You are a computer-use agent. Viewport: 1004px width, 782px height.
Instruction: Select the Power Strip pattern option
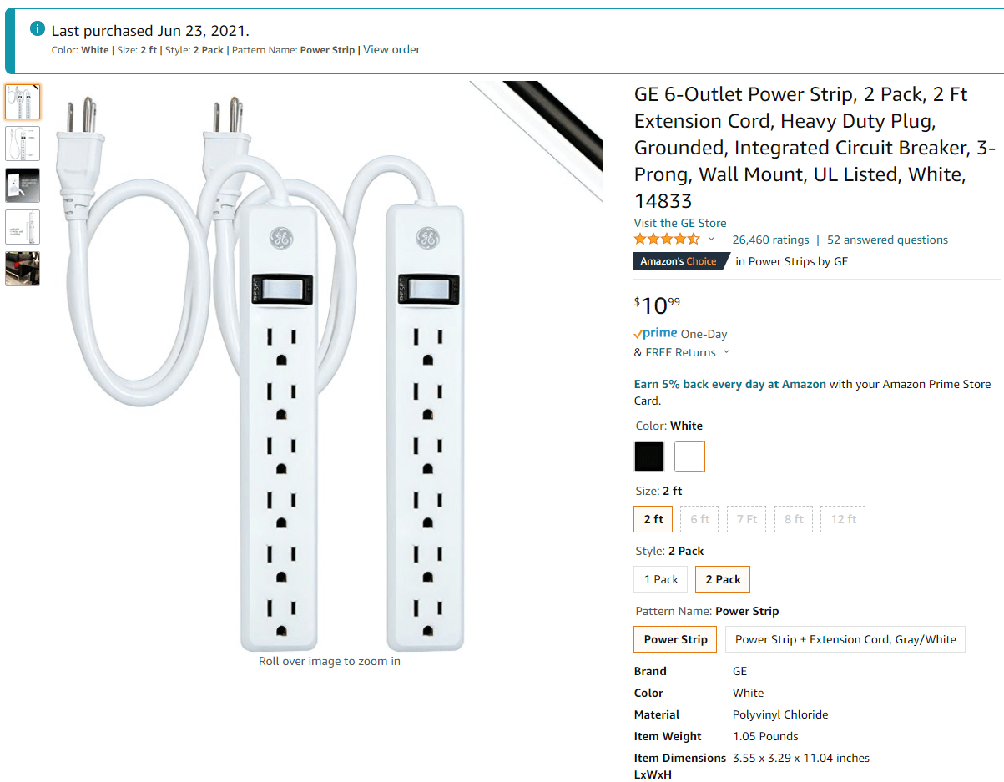[676, 639]
